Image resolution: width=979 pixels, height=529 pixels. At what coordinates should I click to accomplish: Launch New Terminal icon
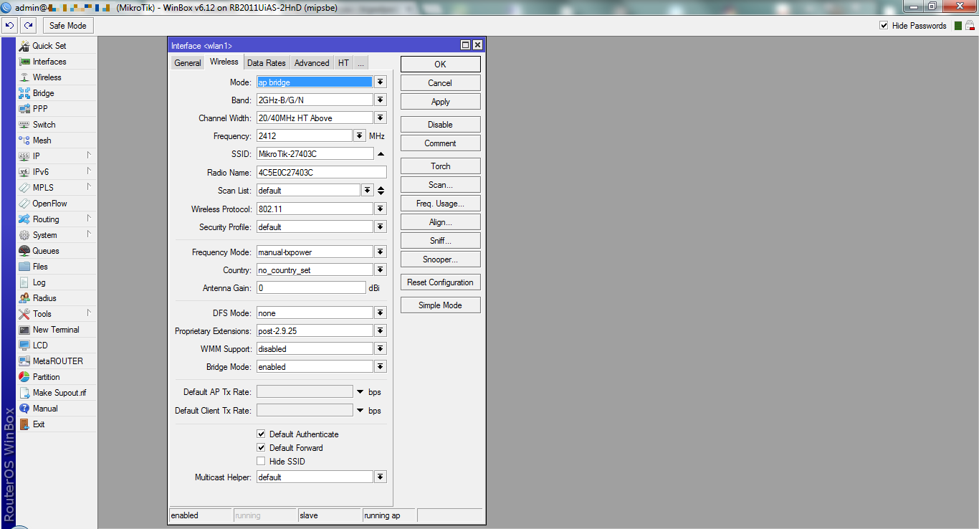24,330
